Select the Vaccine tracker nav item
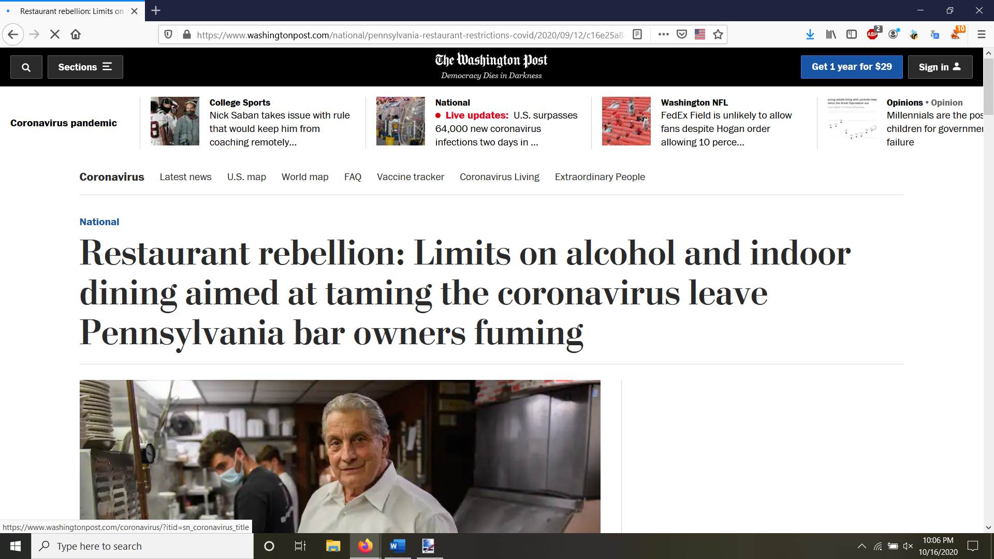Screen dimensions: 994x559 pyautogui.click(x=410, y=177)
